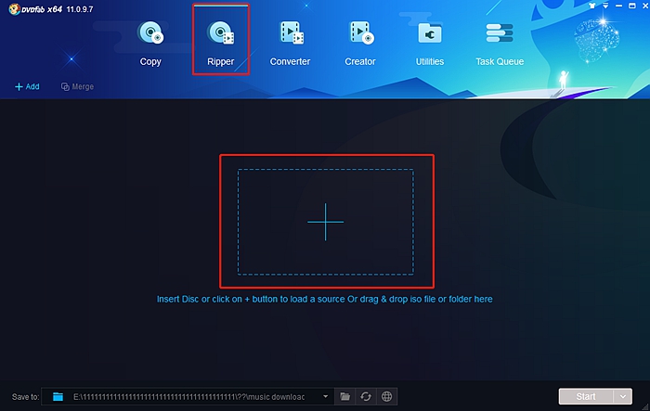This screenshot has height=411, width=650.
Task: Open the Creator module
Action: point(359,43)
